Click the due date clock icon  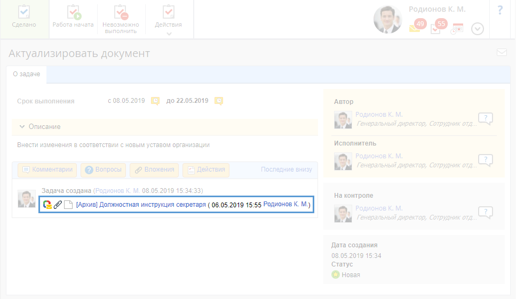coord(218,101)
